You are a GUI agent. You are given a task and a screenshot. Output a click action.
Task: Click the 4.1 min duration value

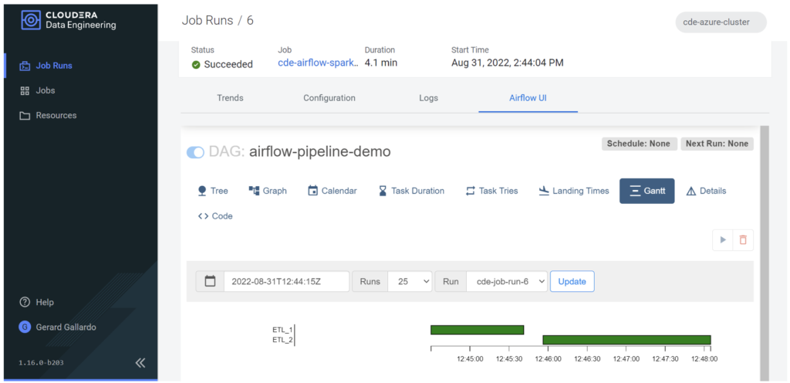[x=381, y=63]
